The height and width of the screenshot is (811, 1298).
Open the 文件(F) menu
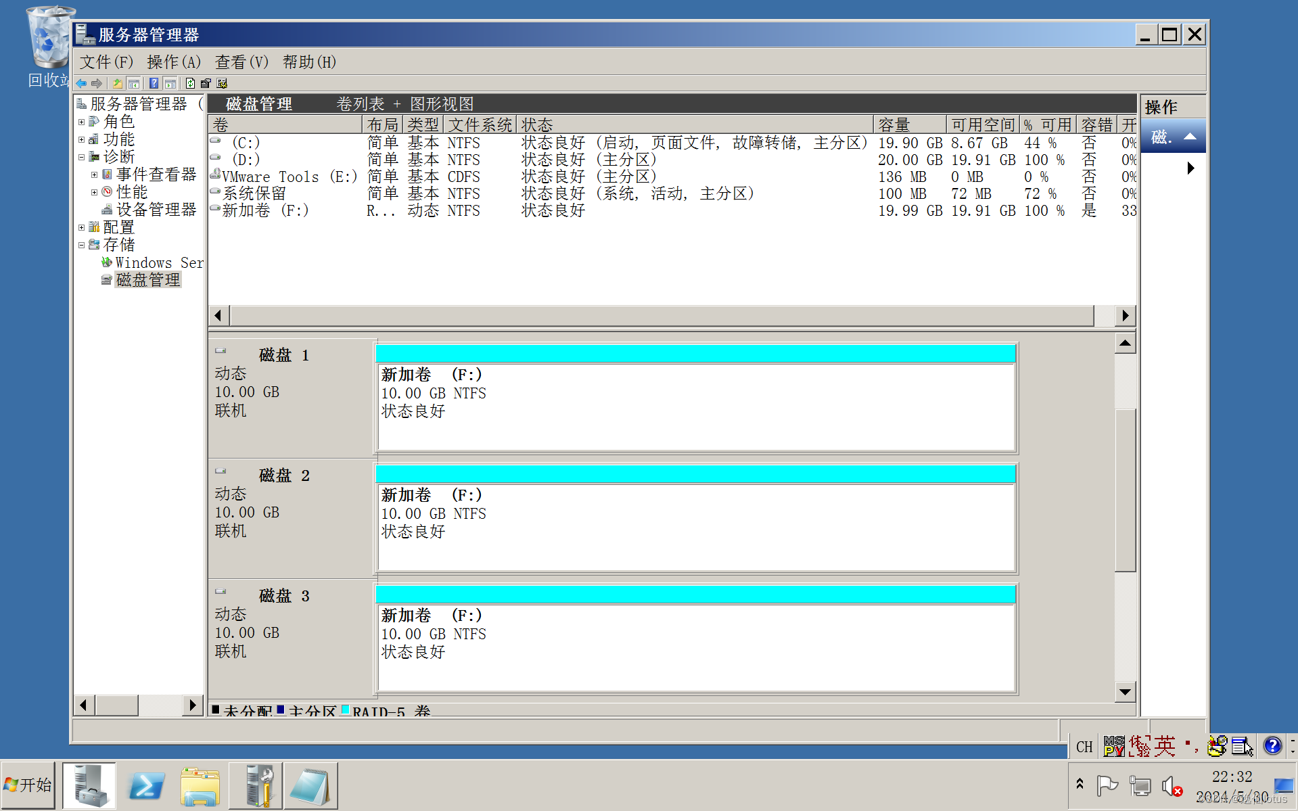(x=107, y=62)
